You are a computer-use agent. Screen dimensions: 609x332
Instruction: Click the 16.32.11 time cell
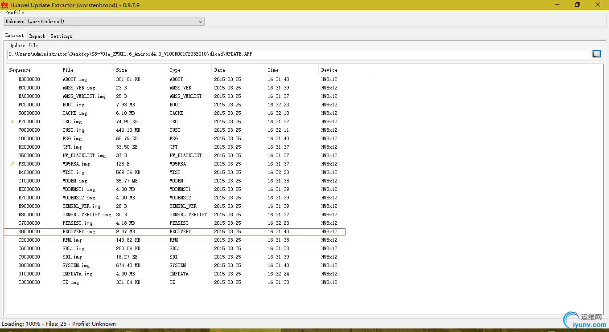[x=278, y=130]
